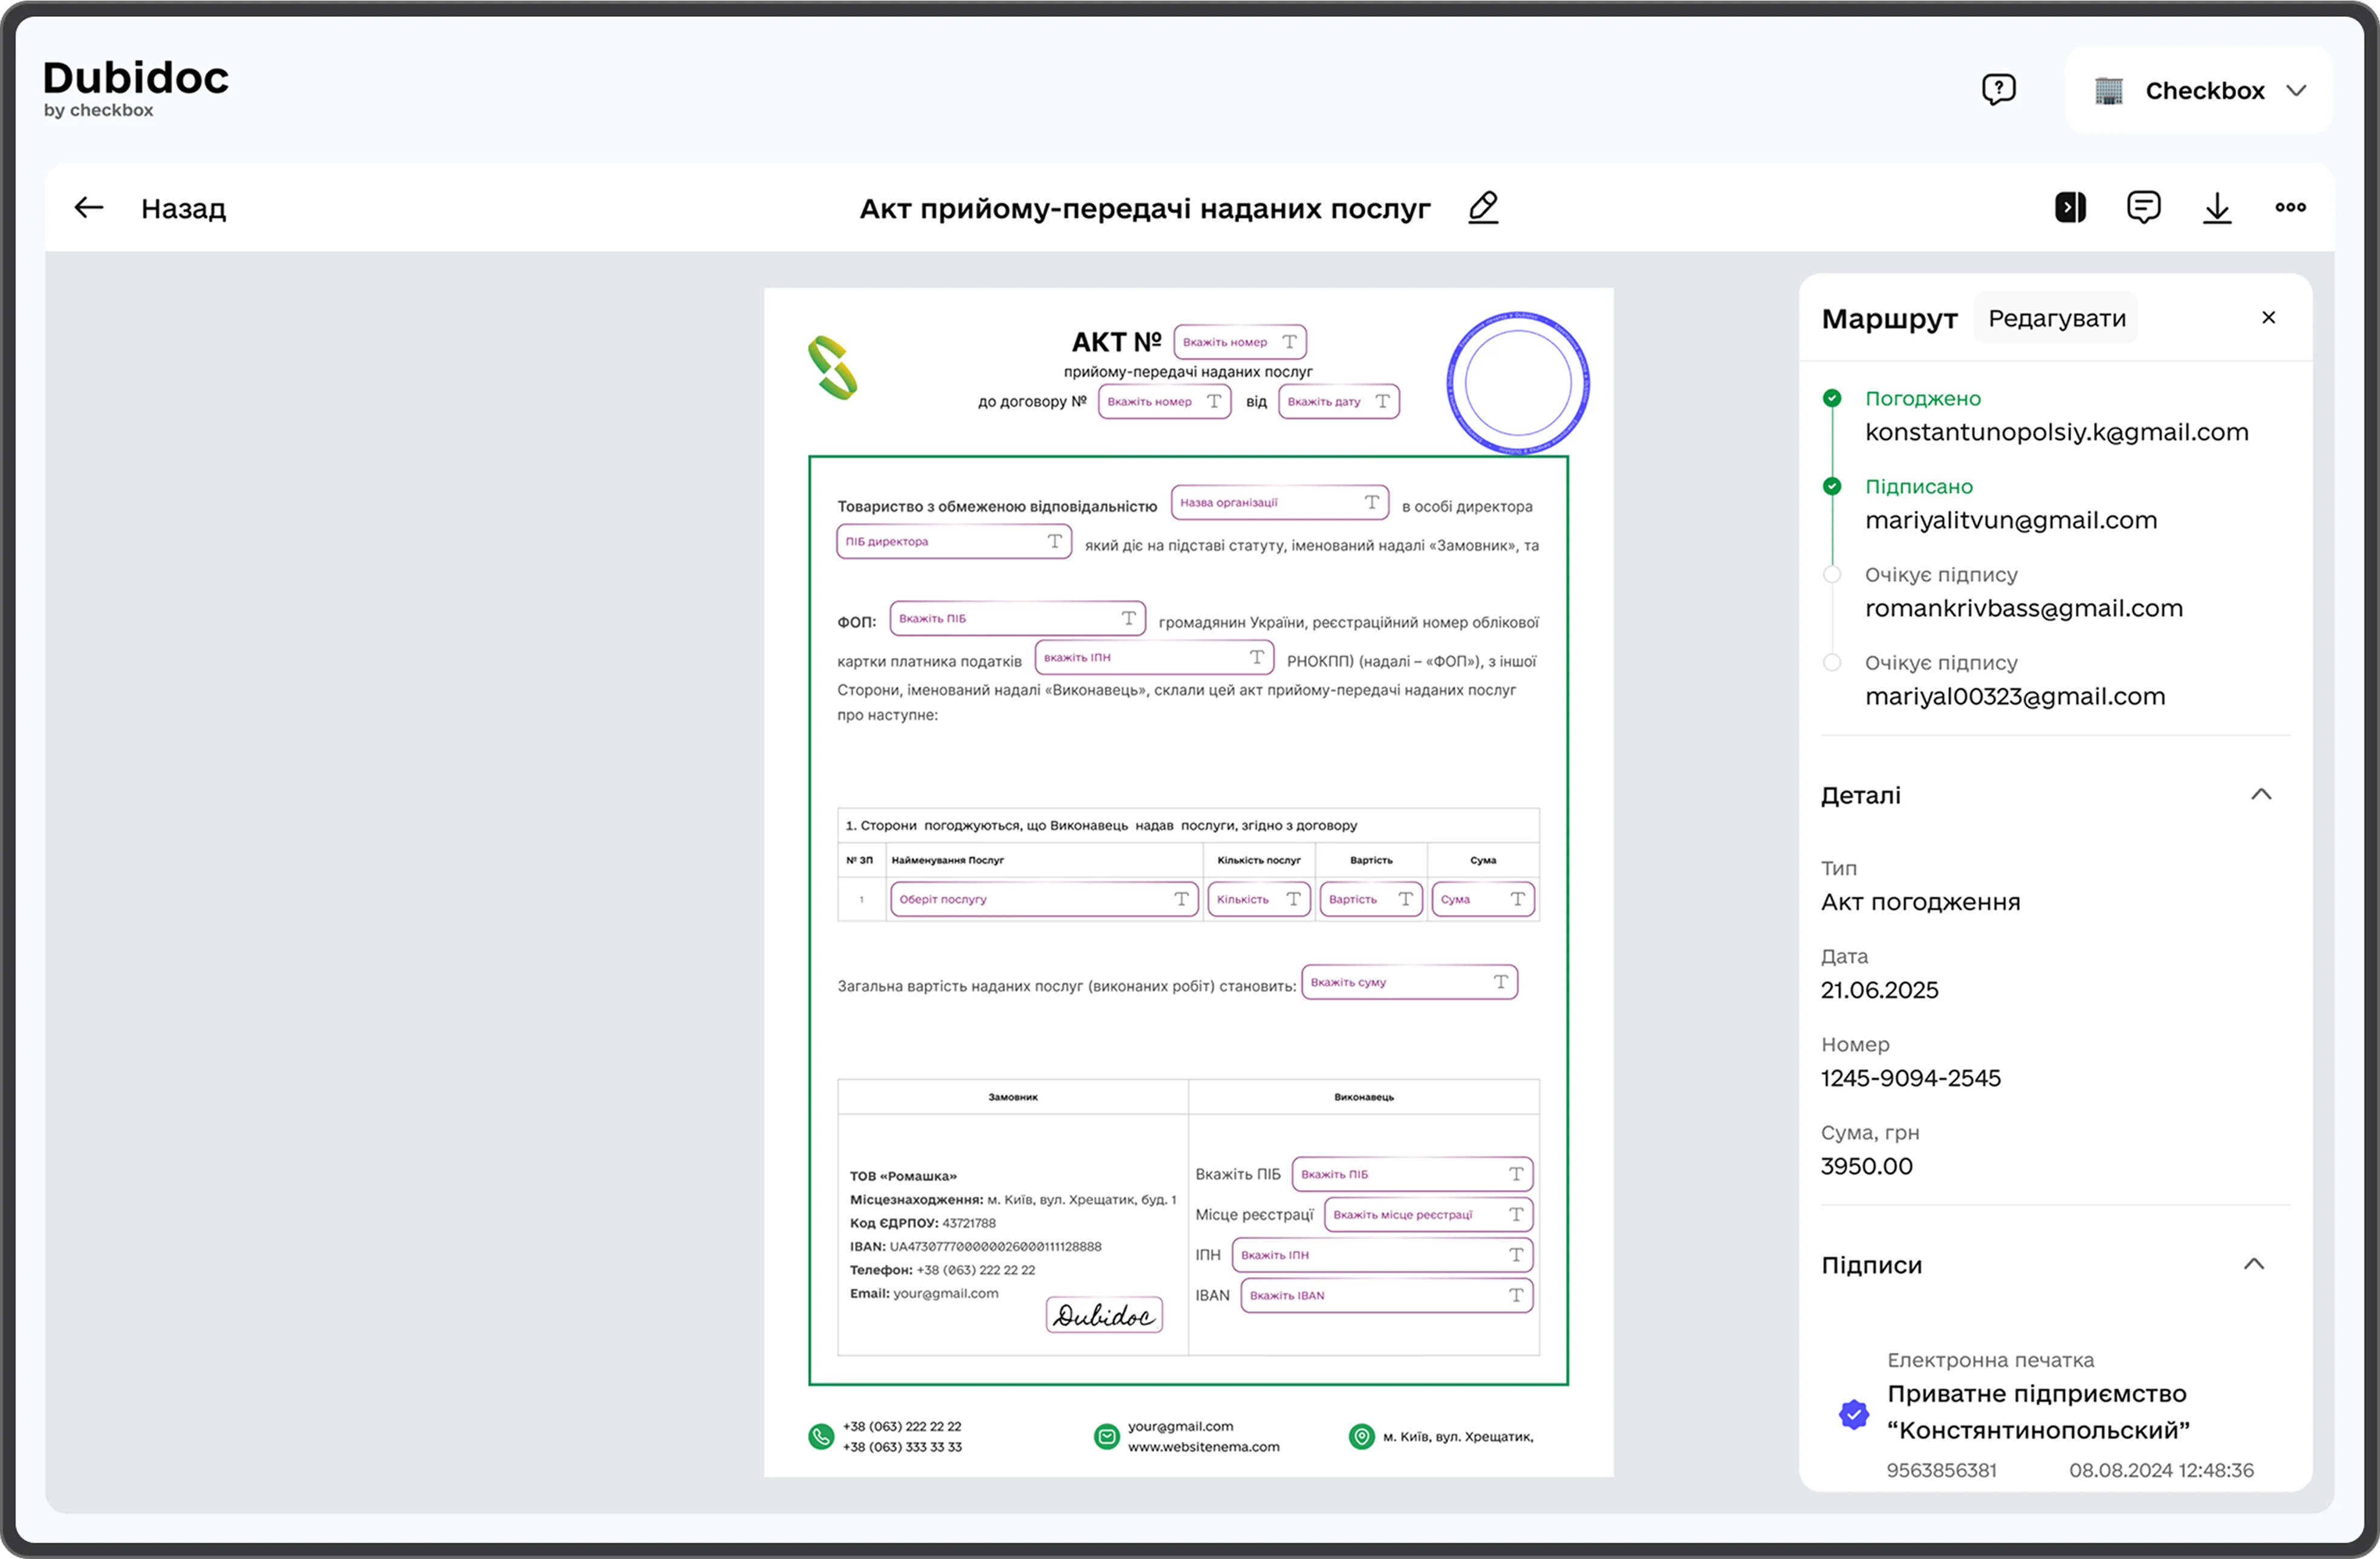Screen dimensions: 2380x1559
Task: Click the blue round seal on document
Action: point(1517,383)
